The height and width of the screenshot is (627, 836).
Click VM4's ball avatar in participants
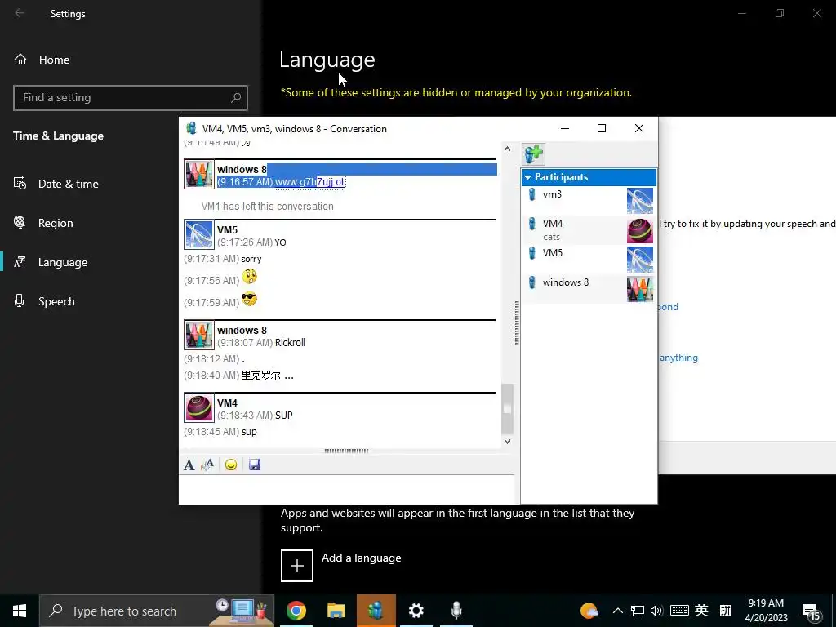pos(640,230)
